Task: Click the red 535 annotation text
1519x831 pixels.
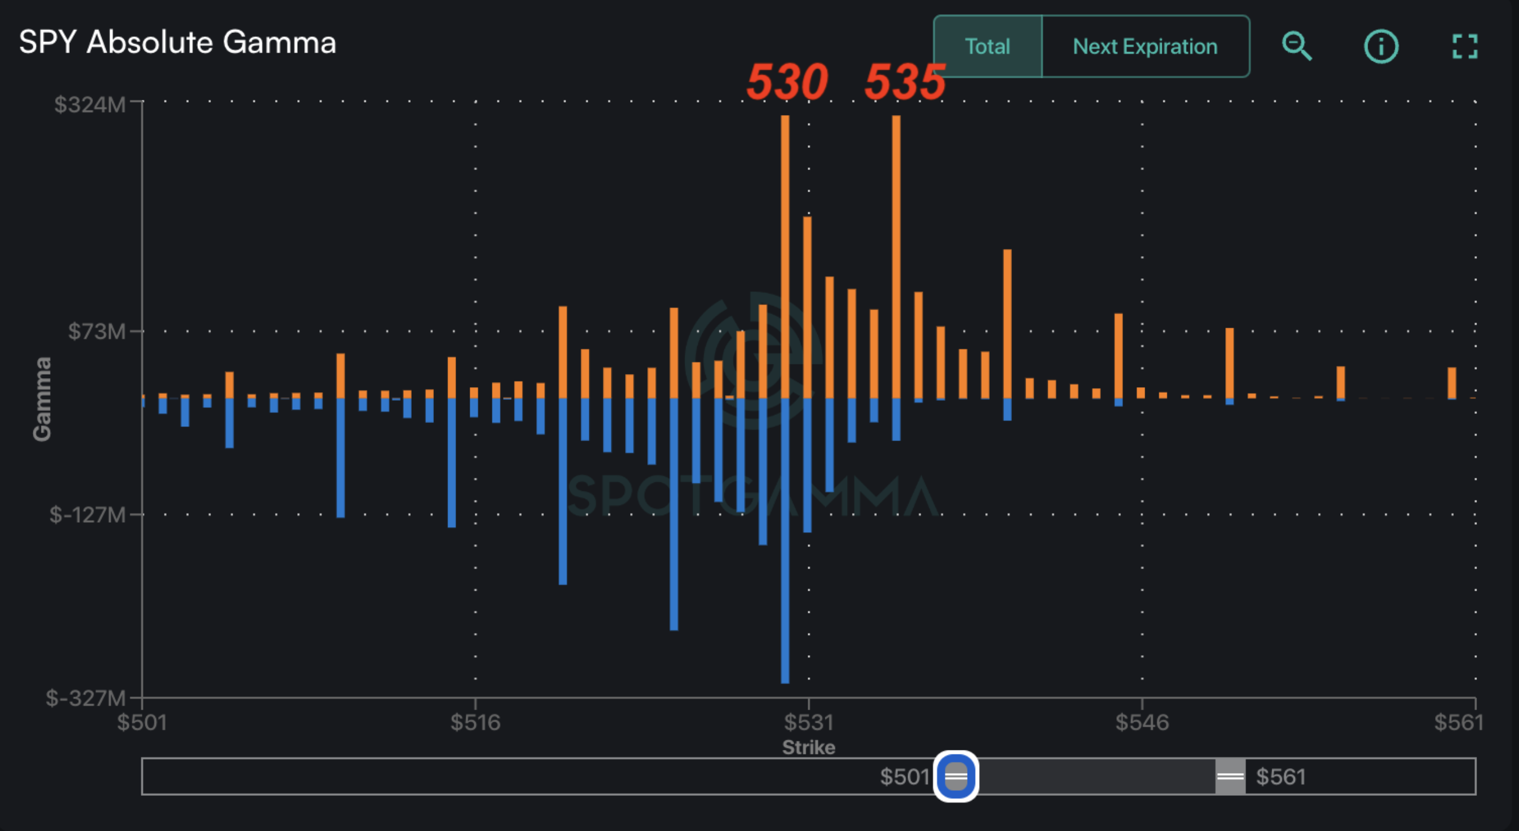Action: point(905,82)
